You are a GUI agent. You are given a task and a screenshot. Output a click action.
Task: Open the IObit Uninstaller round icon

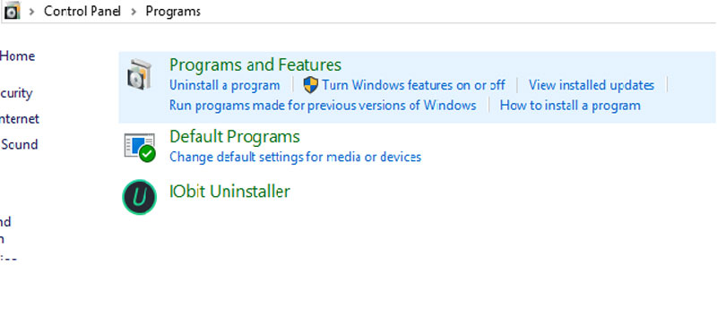(x=140, y=197)
